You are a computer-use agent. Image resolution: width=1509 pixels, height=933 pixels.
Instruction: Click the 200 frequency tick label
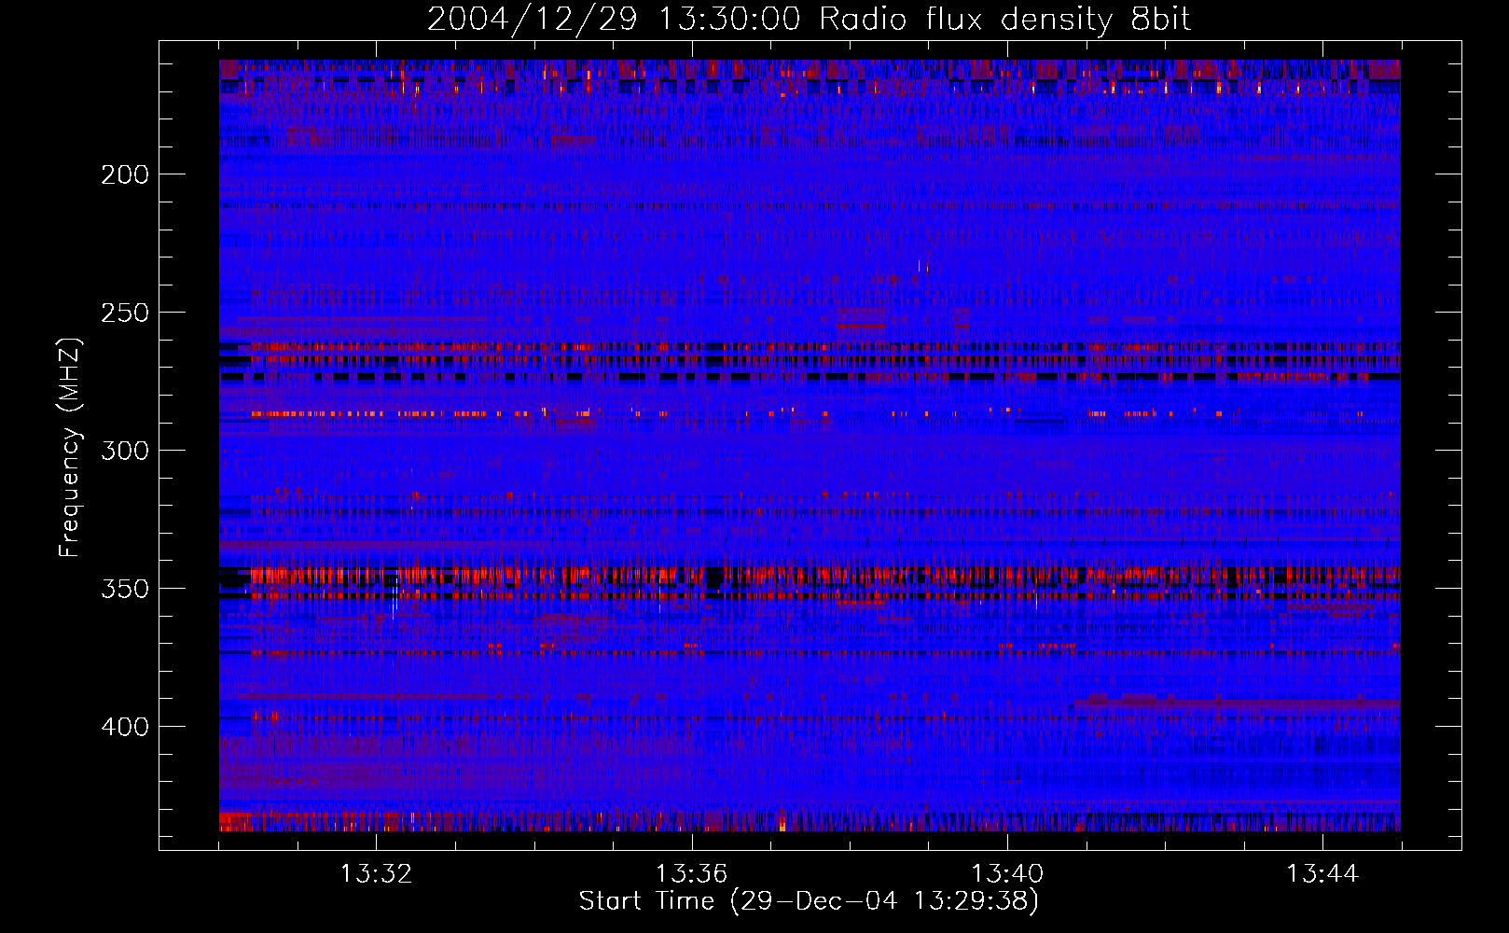125,174
